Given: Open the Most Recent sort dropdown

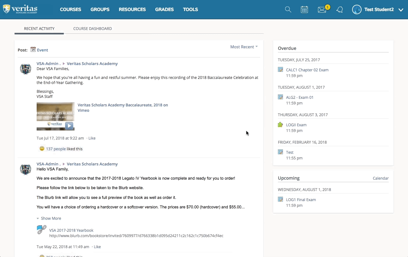Looking at the screenshot, I should pos(244,47).
